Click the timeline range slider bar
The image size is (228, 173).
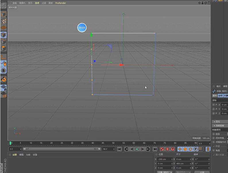(x=62, y=149)
